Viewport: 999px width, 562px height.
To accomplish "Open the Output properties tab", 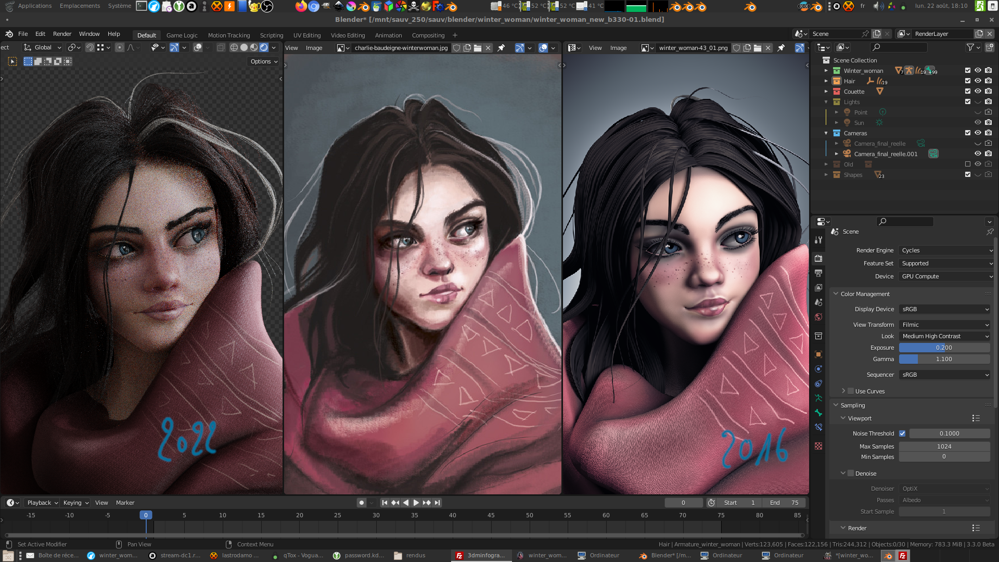I will [x=818, y=273].
